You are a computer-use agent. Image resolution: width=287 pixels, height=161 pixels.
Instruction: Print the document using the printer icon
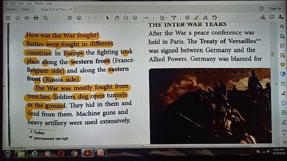(x=36, y=18)
